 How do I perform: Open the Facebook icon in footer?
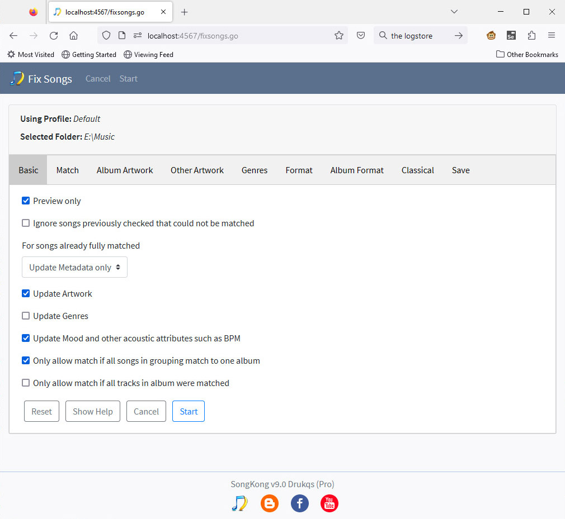300,503
